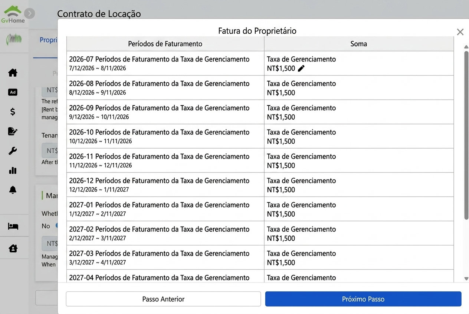Click the Períodos de Faturamento column header
The width and height of the screenshot is (469, 314).
coord(165,44)
